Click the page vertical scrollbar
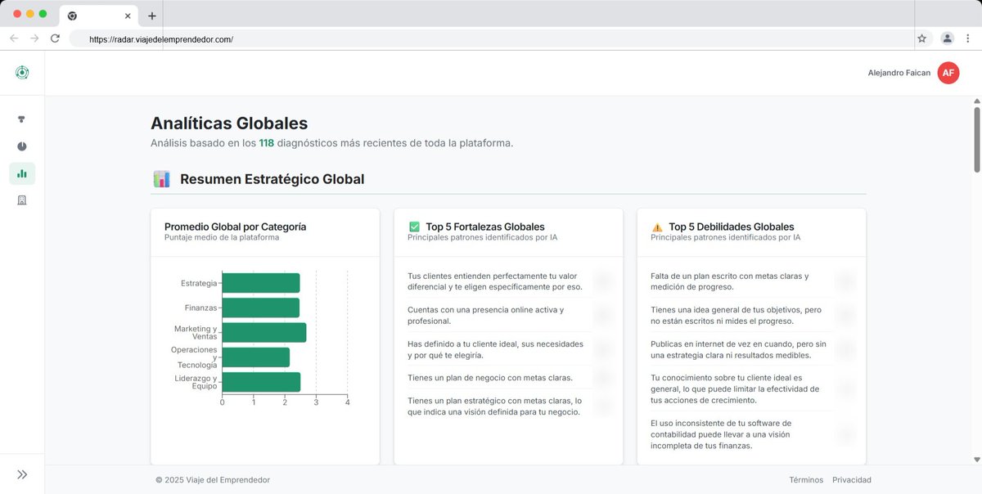 point(977,139)
